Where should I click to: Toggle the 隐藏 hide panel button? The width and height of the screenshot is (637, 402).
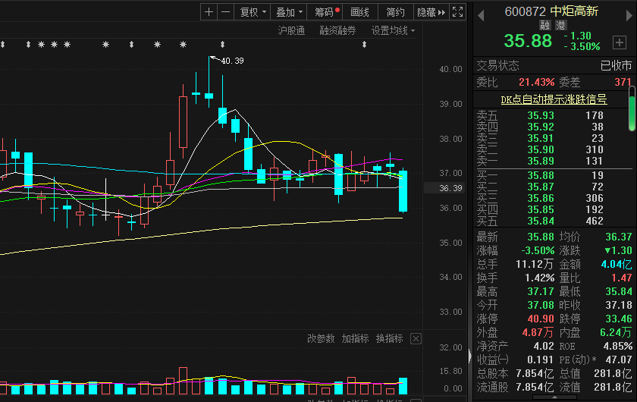click(431, 12)
